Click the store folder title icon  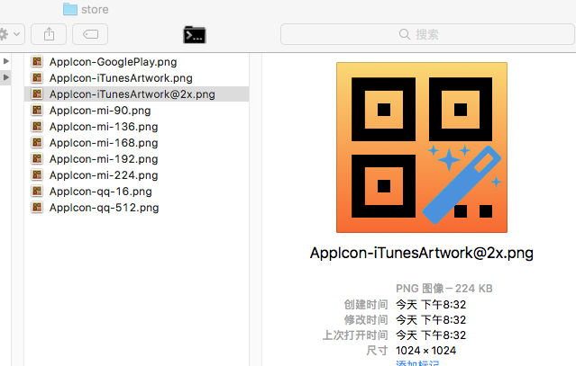click(x=70, y=9)
